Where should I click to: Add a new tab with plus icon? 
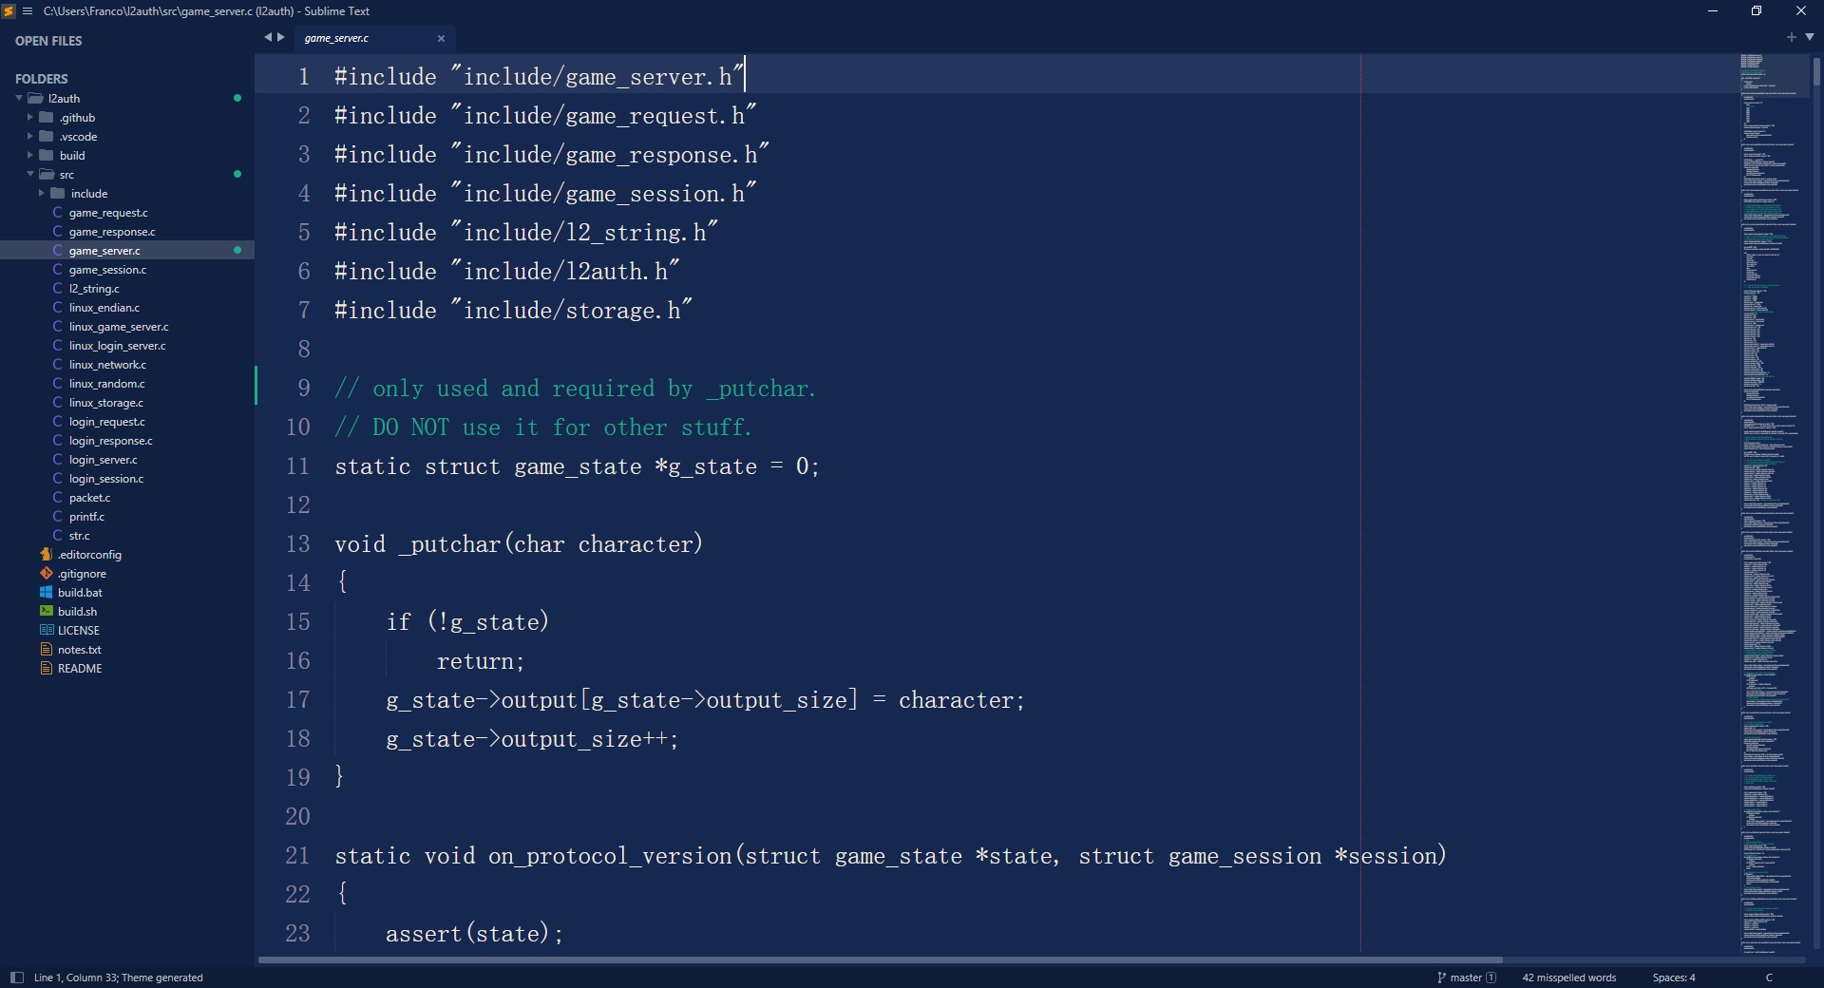[1791, 37]
